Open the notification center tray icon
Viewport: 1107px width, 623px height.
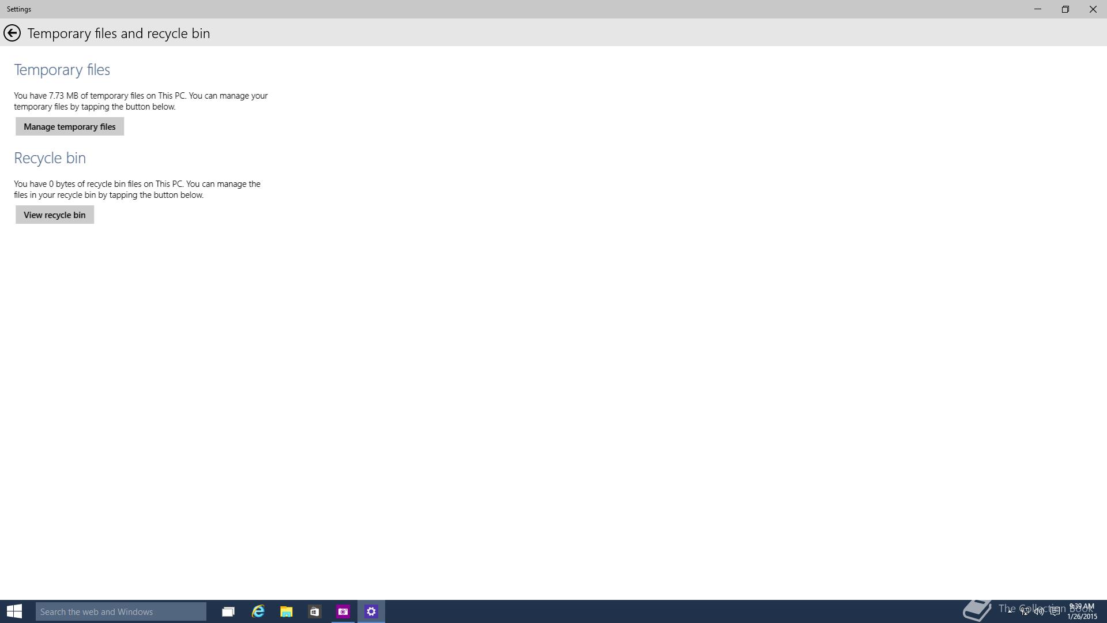(1055, 611)
